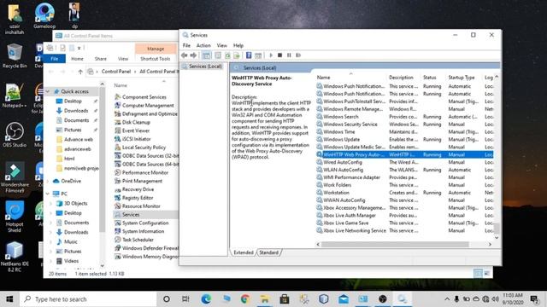Open Registry Editor in Control Panel list

[138, 198]
